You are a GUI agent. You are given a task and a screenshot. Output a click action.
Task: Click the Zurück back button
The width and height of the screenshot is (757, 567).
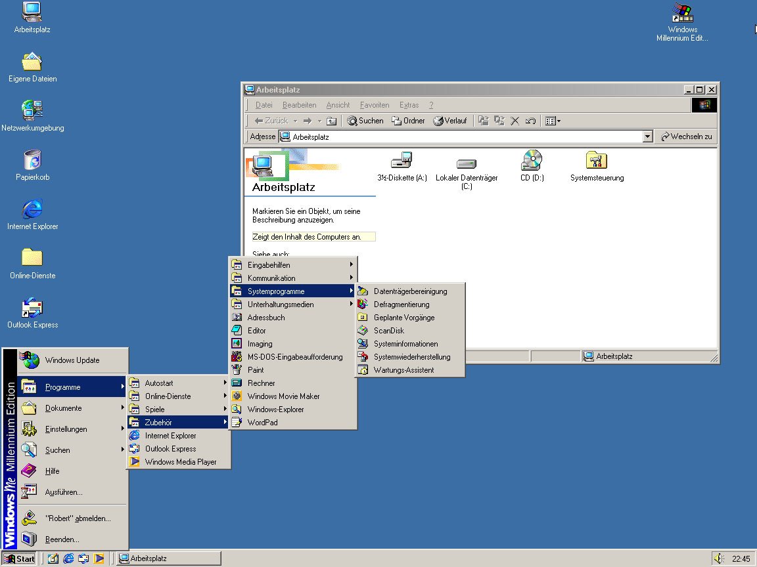point(271,121)
